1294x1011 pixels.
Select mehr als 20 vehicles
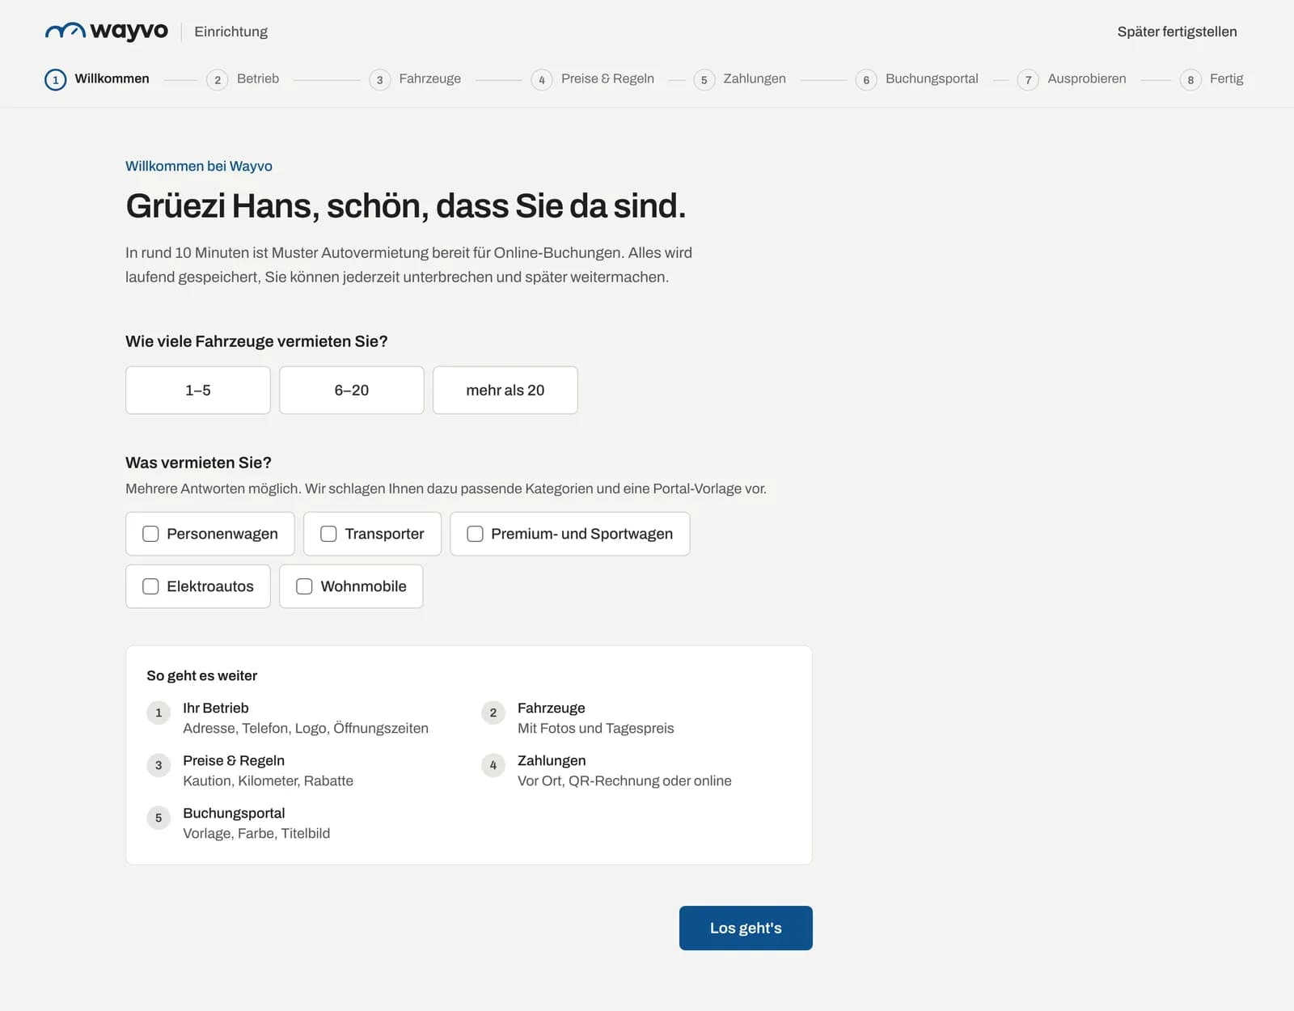click(x=505, y=391)
